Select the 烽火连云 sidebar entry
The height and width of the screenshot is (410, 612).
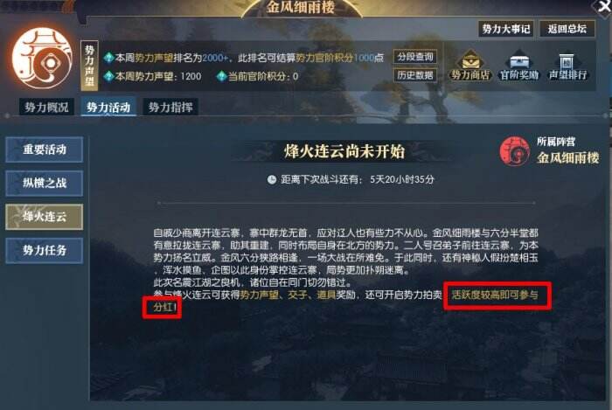(44, 217)
